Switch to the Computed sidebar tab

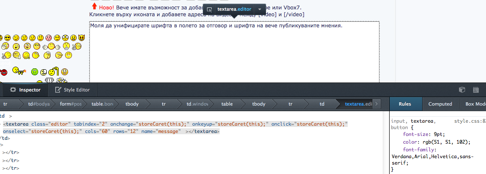pos(440,104)
